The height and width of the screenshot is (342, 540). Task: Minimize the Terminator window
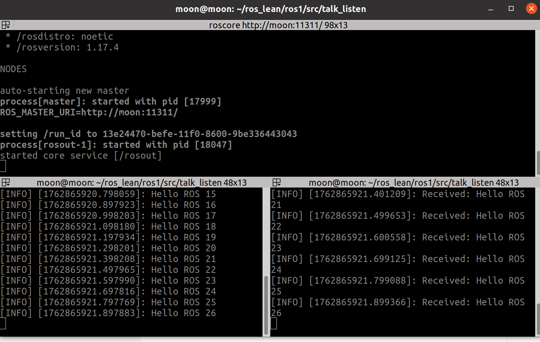click(x=491, y=9)
